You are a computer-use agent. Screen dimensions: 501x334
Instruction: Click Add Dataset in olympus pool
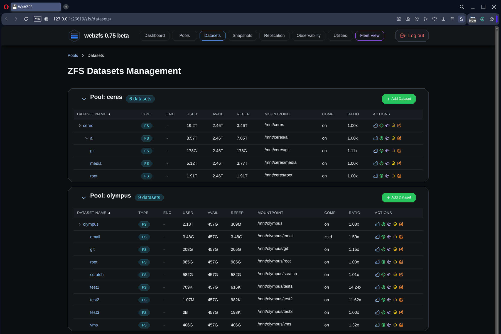click(x=399, y=198)
